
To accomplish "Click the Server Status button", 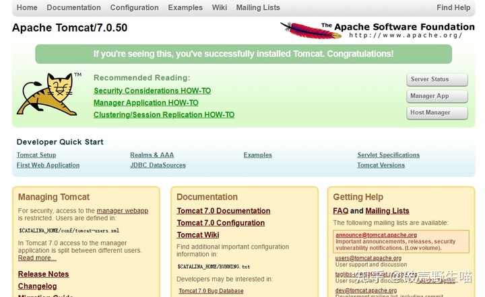I will pyautogui.click(x=437, y=79).
